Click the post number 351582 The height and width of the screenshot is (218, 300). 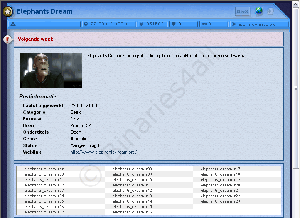[155, 24]
